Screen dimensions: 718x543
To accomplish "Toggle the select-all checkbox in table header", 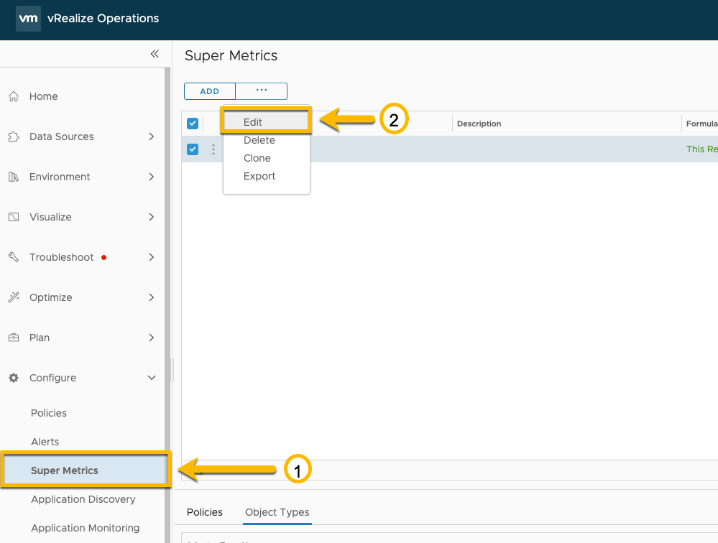I will tap(193, 124).
